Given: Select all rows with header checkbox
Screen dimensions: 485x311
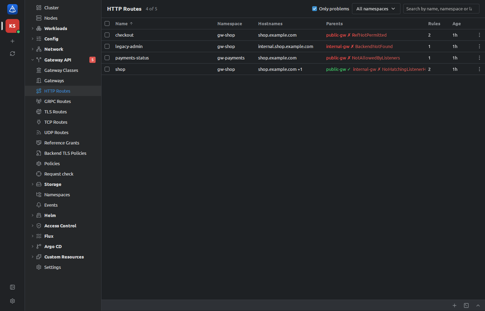Looking at the screenshot, I should click(x=107, y=23).
